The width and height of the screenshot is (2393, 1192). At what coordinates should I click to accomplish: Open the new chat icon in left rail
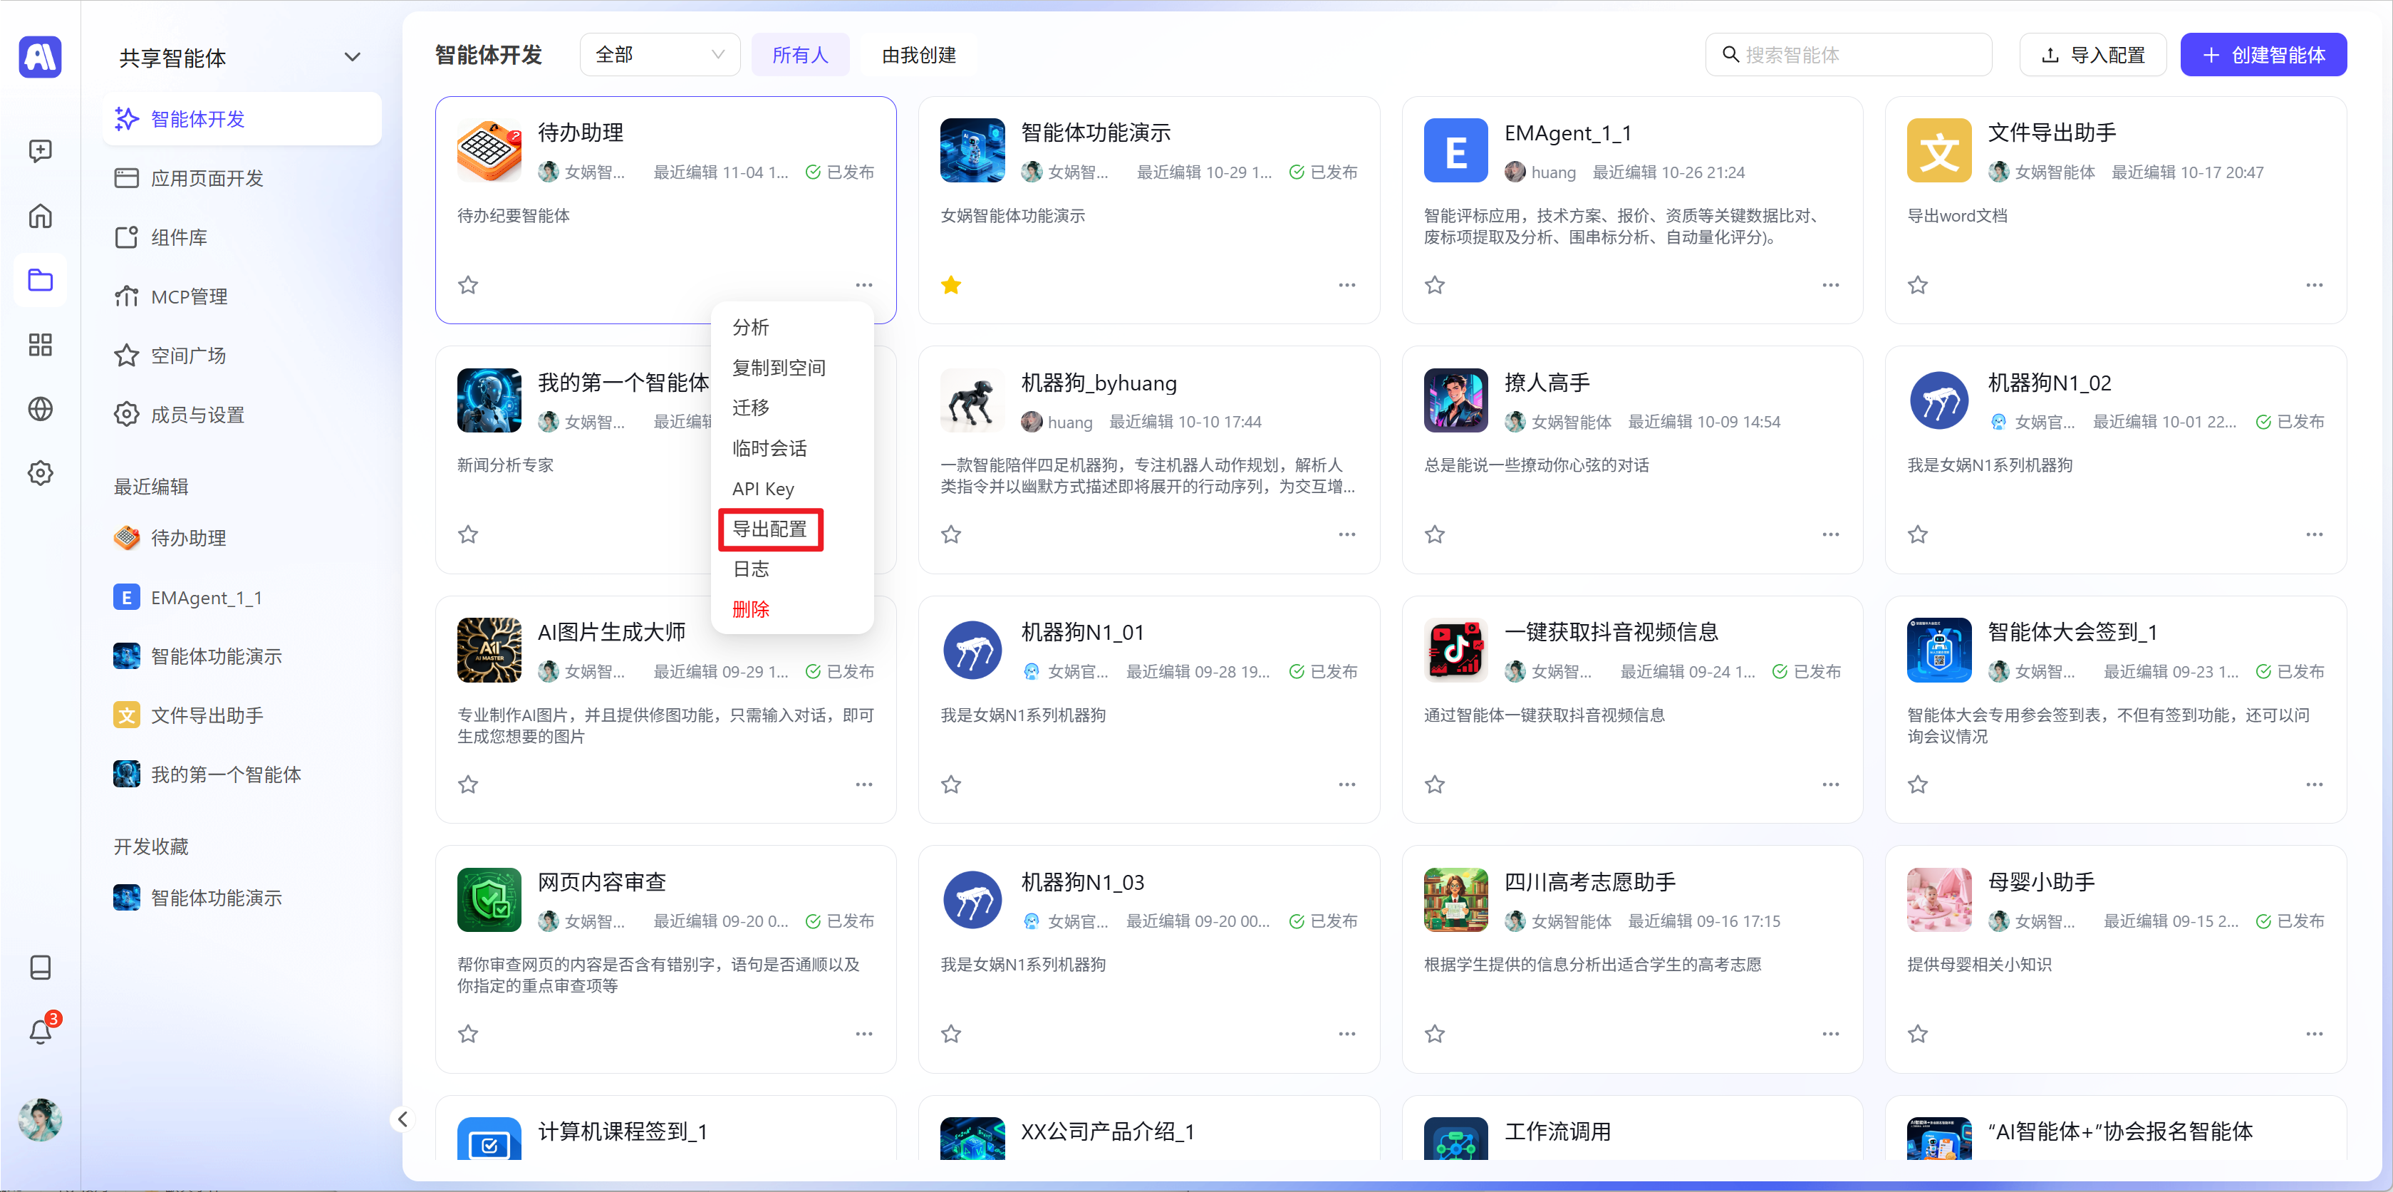coord(40,150)
